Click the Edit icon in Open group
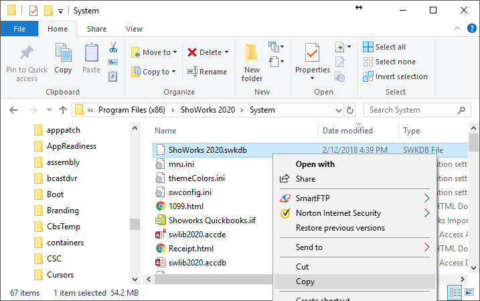 [340, 62]
